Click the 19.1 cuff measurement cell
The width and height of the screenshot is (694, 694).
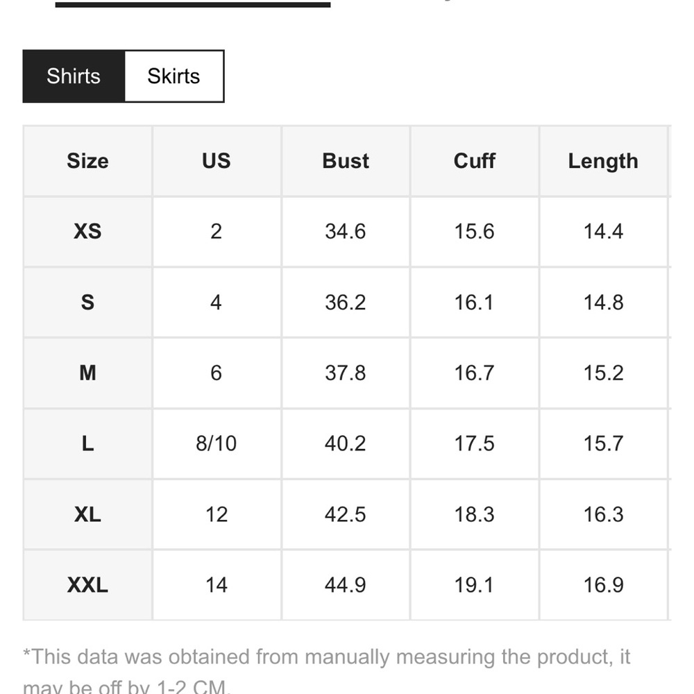475,585
